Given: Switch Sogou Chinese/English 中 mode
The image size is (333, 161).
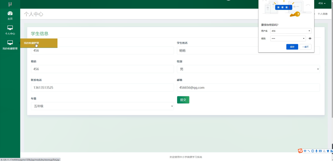Looking at the screenshot, I should pos(305,151).
